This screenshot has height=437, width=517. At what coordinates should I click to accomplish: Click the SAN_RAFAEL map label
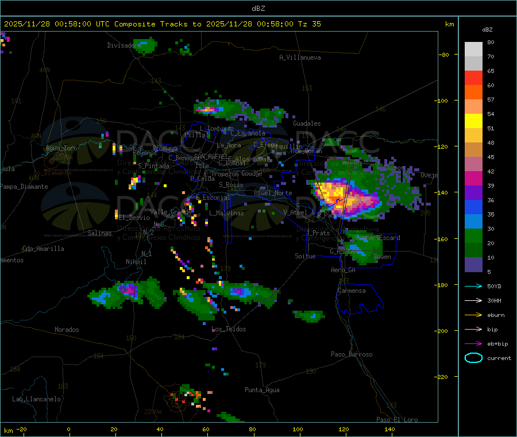click(x=211, y=156)
